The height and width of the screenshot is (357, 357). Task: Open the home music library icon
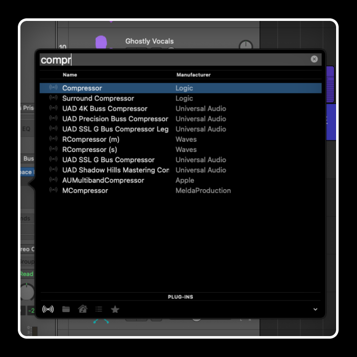83,309
